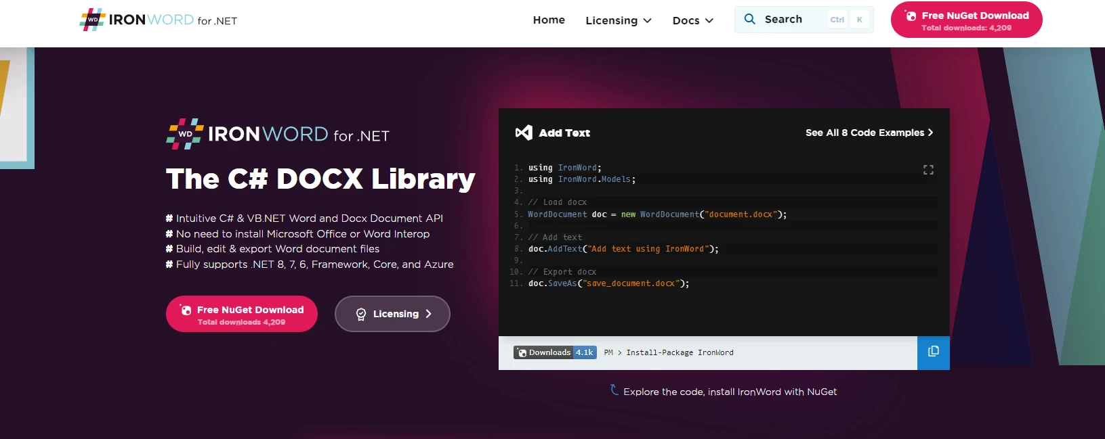
Task: Click the magnifying glass search icon
Action: pyautogui.click(x=749, y=19)
